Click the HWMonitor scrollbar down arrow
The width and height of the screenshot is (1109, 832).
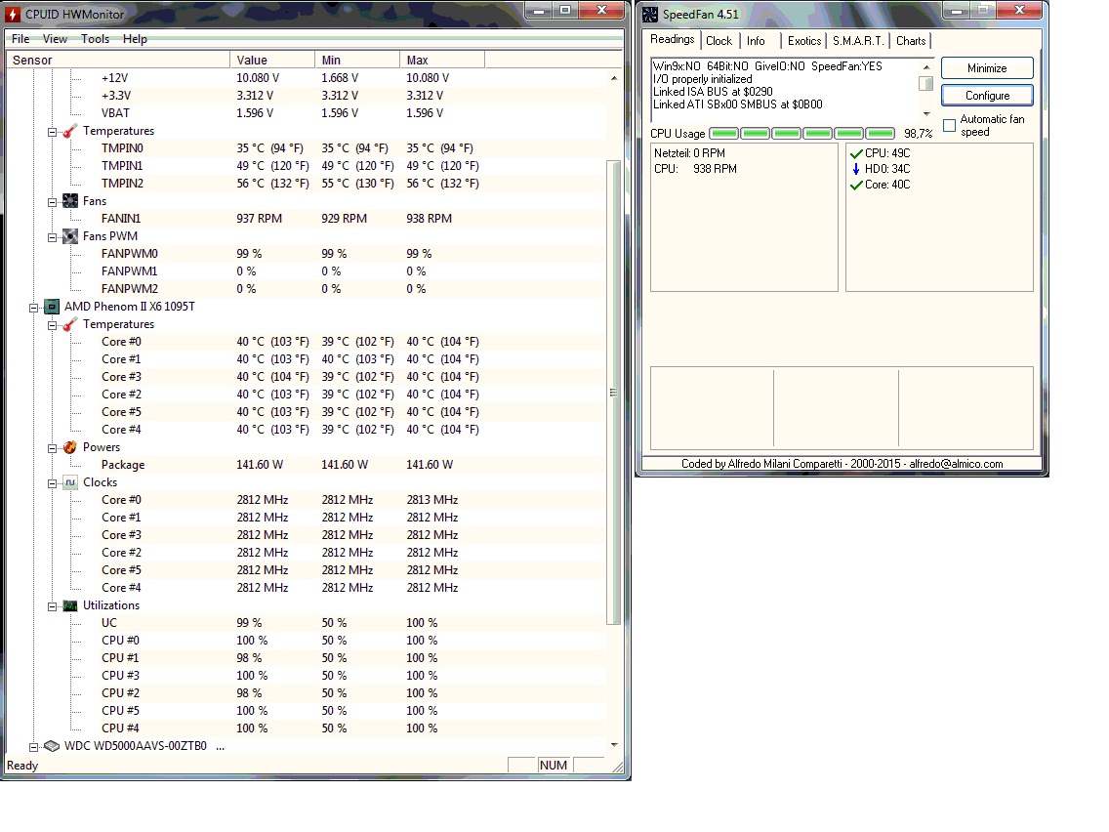click(x=613, y=744)
